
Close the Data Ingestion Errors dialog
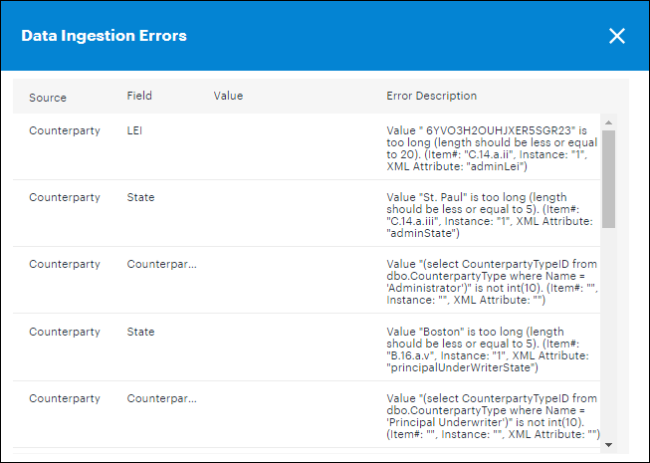(x=617, y=36)
